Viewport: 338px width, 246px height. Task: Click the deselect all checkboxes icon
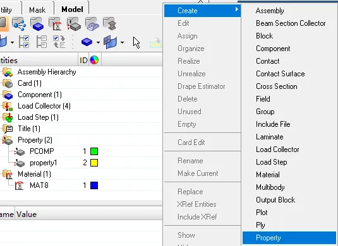click(42, 42)
